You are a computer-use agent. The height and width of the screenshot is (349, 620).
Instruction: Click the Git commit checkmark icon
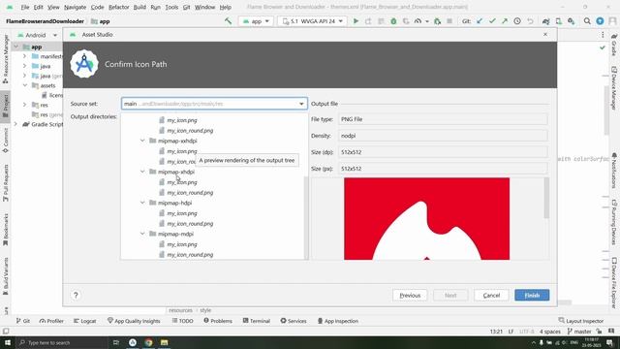click(x=492, y=21)
